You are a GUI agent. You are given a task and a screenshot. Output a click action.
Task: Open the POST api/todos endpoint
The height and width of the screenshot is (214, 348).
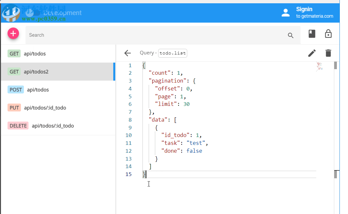[38, 90]
